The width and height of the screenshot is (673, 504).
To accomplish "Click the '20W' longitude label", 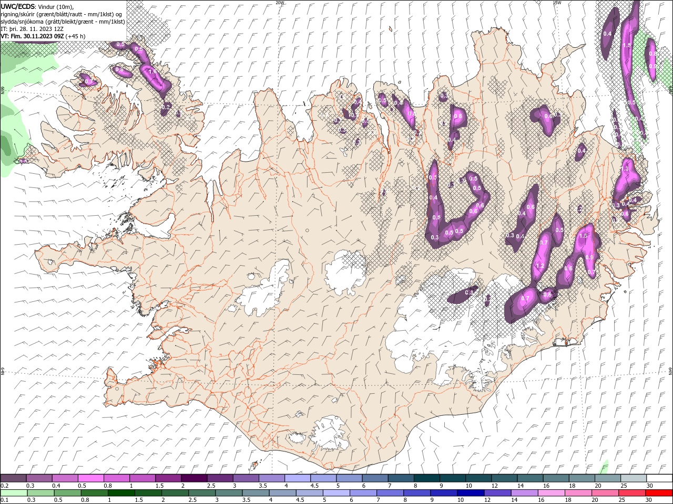I will 280,3.
